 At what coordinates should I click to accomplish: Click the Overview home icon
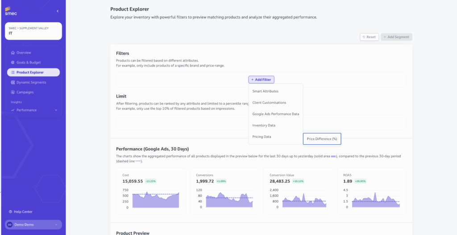pyautogui.click(x=13, y=53)
